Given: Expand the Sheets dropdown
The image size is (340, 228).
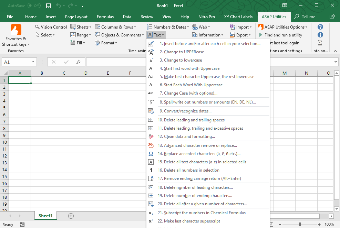Looking at the screenshot, I should 81,27.
